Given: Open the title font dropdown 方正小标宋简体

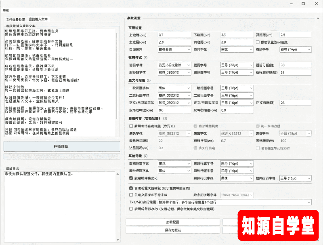Looking at the screenshot, I should click(174, 65).
